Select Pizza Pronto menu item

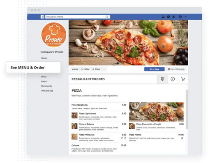(x=156, y=137)
